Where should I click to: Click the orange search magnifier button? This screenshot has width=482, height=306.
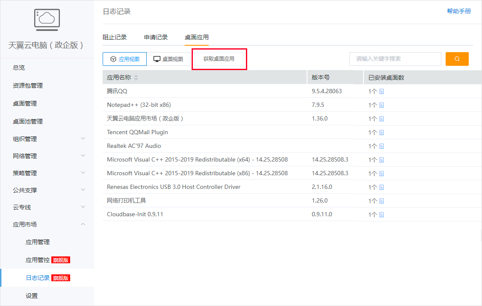click(x=457, y=59)
